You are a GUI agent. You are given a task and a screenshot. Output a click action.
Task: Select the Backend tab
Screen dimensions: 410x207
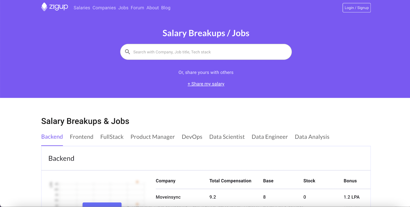coord(52,137)
